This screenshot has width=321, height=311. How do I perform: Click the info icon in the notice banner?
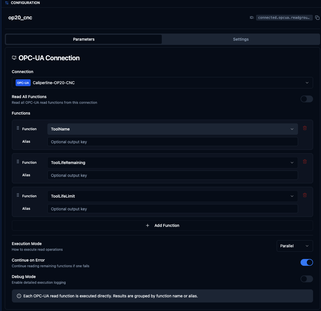pyautogui.click(x=19, y=296)
